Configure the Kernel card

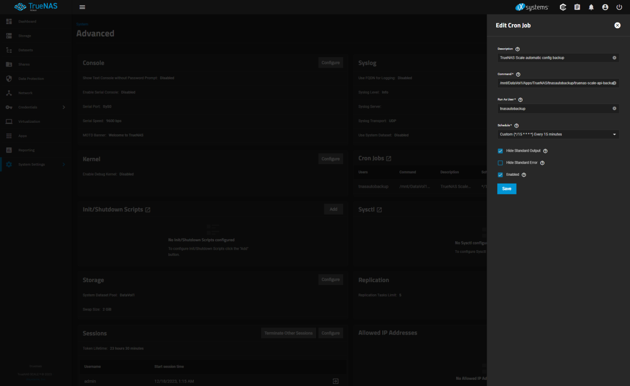[331, 158]
